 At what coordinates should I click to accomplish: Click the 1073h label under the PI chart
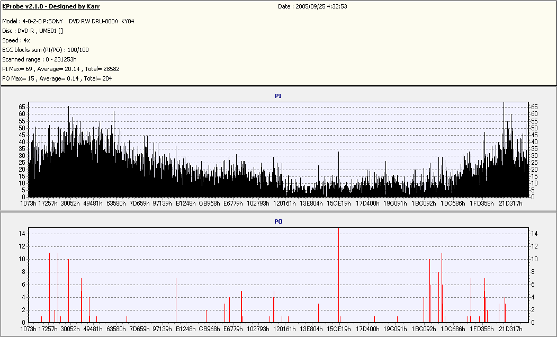(29, 203)
